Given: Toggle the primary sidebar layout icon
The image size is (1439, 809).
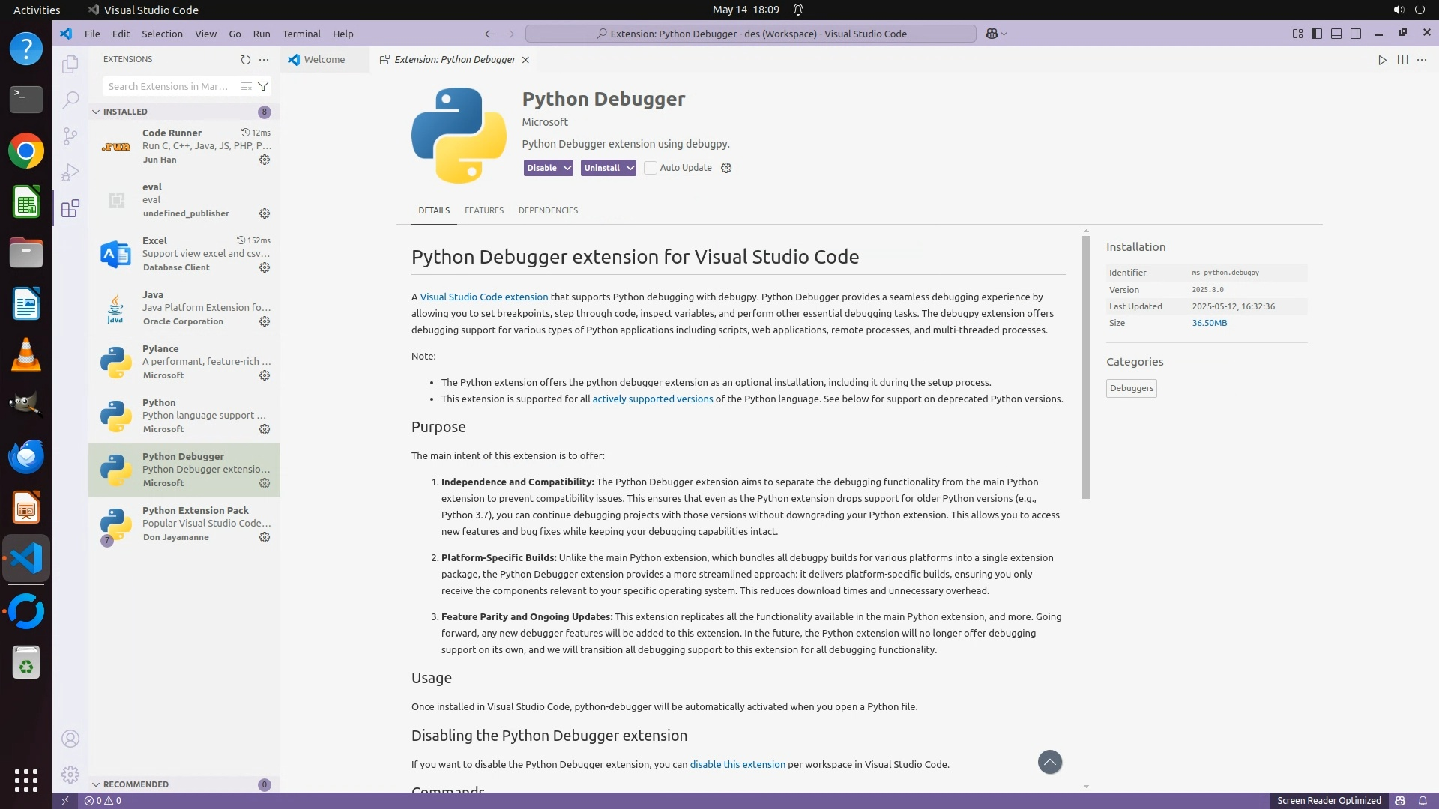Looking at the screenshot, I should [1317, 34].
